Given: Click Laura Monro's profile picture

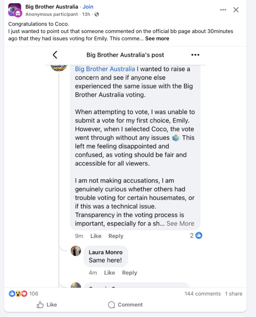Looking at the screenshot, I should click(x=76, y=251).
